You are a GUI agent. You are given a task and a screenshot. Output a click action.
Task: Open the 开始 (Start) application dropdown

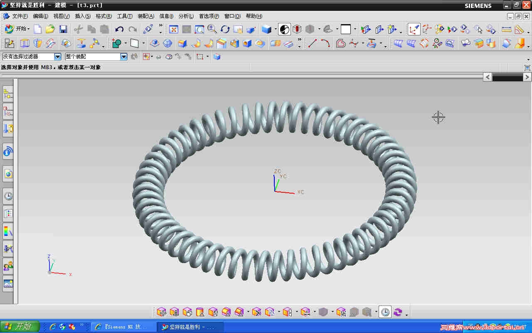pyautogui.click(x=17, y=29)
